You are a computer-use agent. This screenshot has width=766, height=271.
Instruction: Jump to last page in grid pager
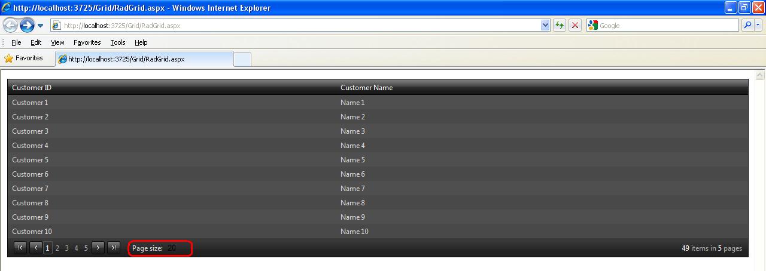pyautogui.click(x=114, y=248)
